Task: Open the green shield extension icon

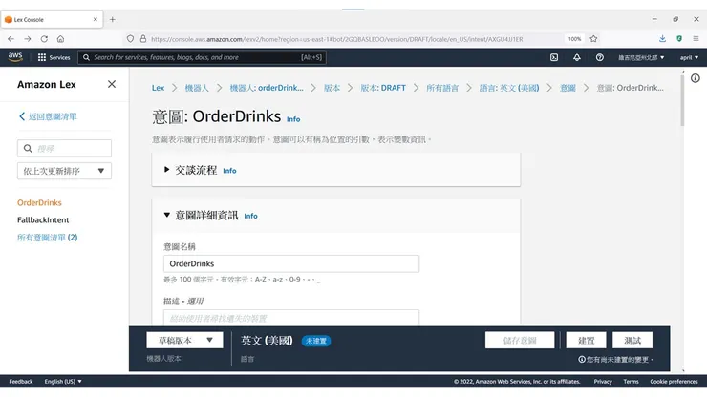Action: pos(679,39)
